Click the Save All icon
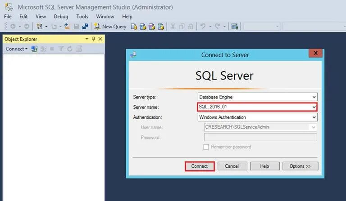 [85, 27]
